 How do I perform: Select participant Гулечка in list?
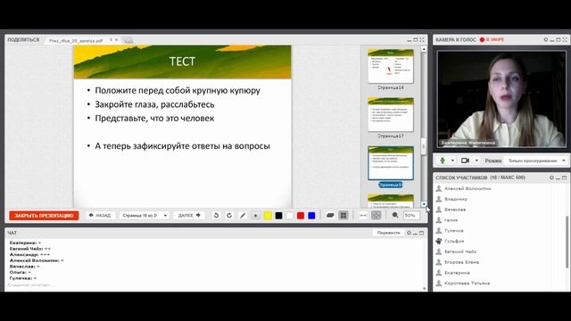pyautogui.click(x=454, y=231)
